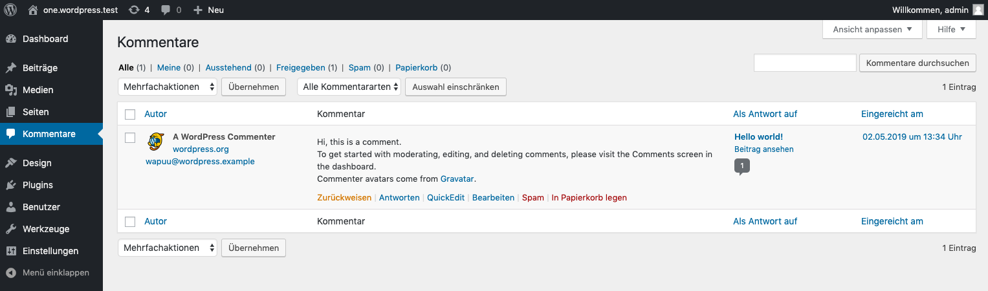The width and height of the screenshot is (988, 291).
Task: Open the Plugins menu item
Action: tap(51, 185)
